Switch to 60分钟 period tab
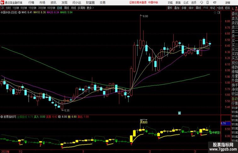The width and height of the screenshot is (238, 153). 51,8
